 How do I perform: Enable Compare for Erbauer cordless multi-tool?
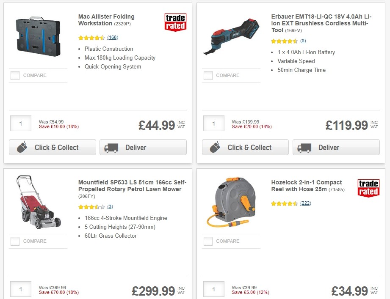coord(208,75)
